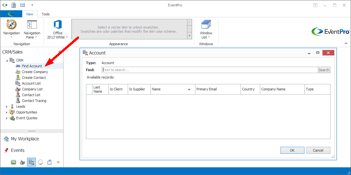Click the Contact List person icon
Screen dimensions: 351x175
click(18, 95)
